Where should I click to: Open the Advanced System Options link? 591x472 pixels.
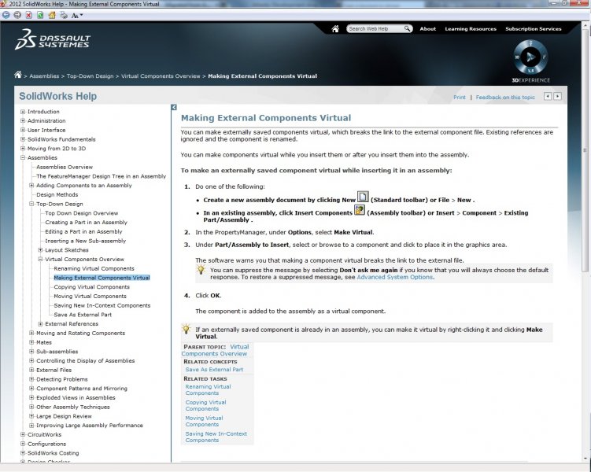click(394, 277)
